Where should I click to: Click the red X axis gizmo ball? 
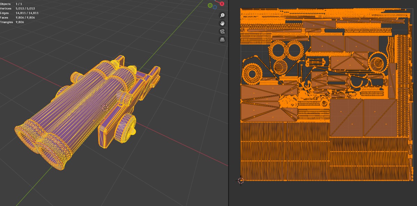coord(222,3)
